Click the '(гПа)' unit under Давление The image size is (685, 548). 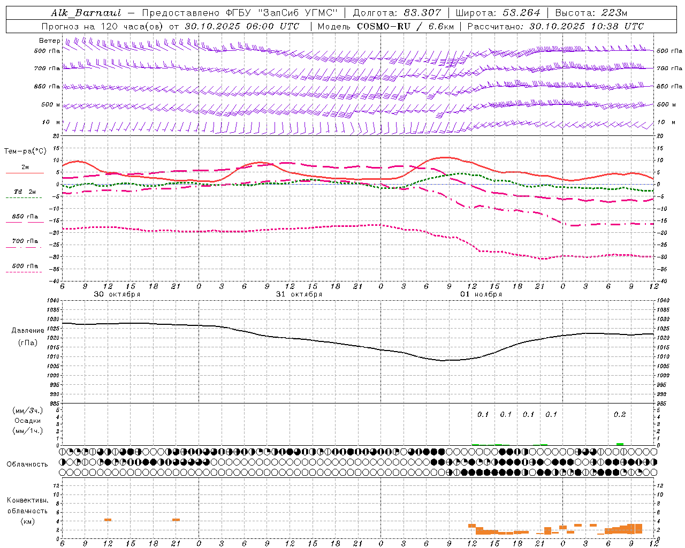click(28, 343)
